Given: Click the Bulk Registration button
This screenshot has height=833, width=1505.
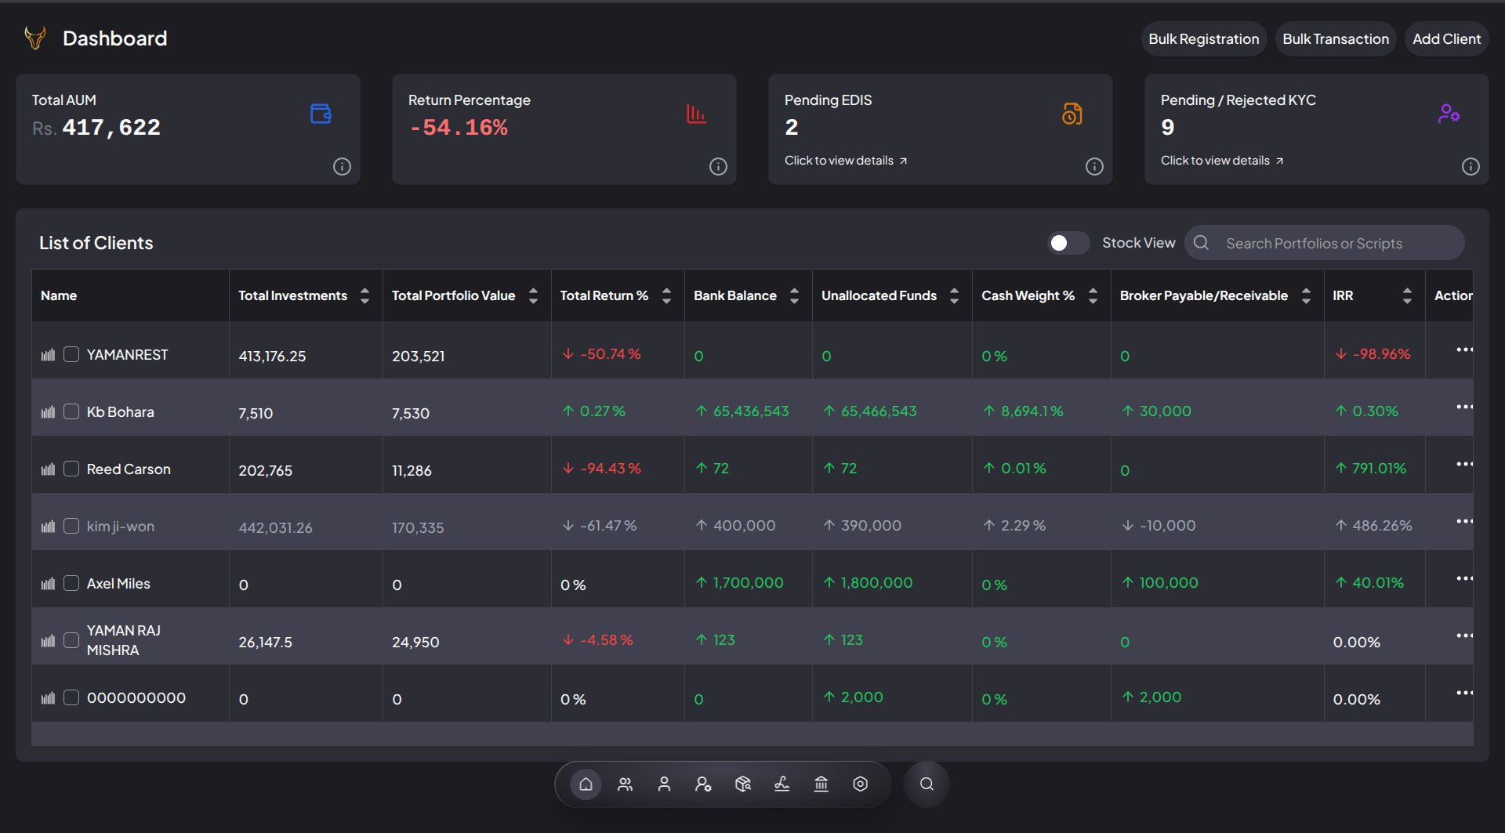Looking at the screenshot, I should [1204, 39].
